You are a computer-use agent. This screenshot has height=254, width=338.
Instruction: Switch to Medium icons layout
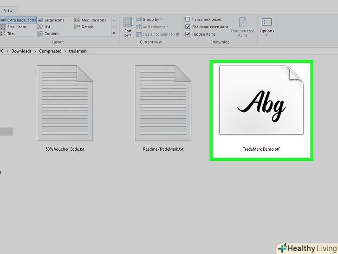click(91, 20)
